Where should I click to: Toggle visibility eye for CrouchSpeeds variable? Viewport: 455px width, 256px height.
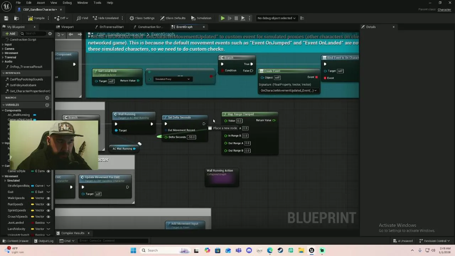[x=48, y=217]
